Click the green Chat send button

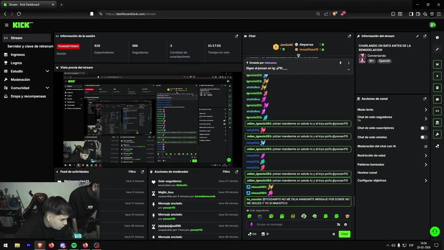tap(344, 234)
